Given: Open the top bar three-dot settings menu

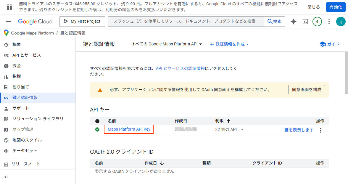Looking at the screenshot, I should pyautogui.click(x=329, y=22).
